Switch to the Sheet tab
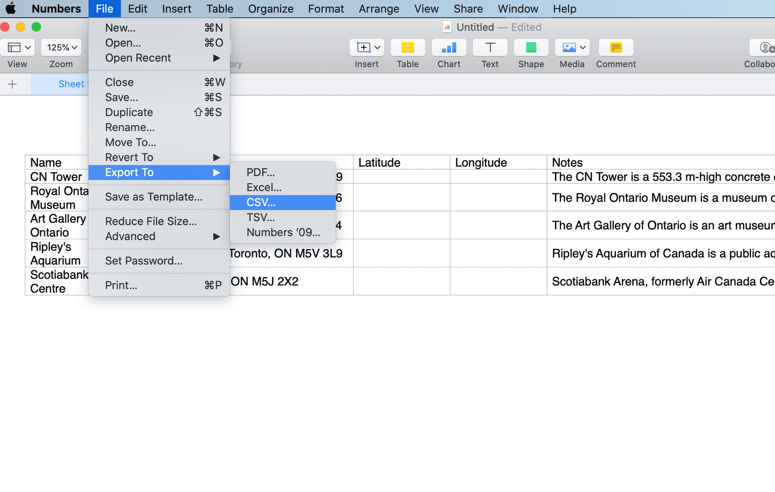This screenshot has width=775, height=492. point(71,84)
